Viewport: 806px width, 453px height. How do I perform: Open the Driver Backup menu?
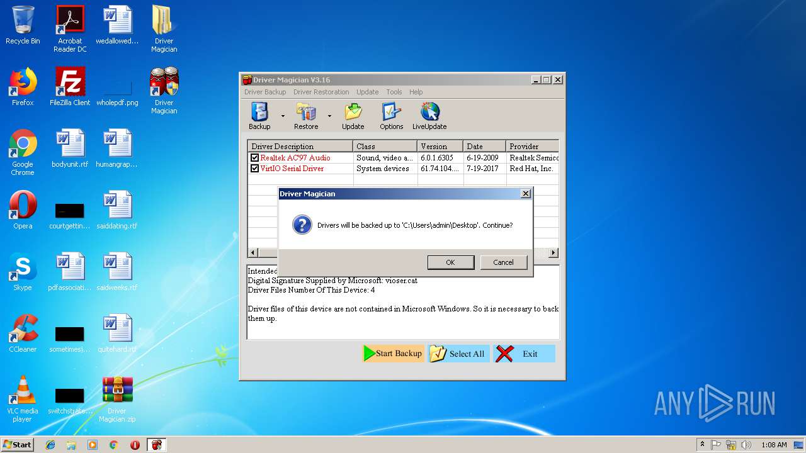(x=265, y=92)
